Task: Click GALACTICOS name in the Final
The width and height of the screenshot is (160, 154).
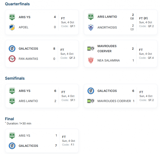Action: click(x=28, y=146)
